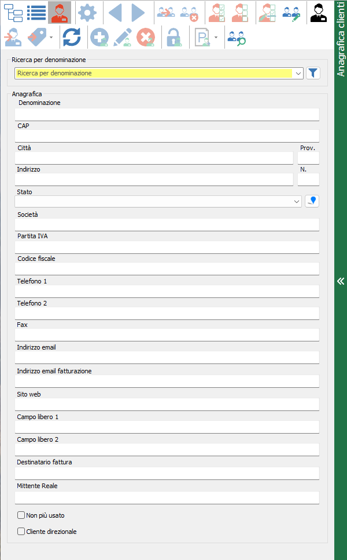Click the search clients magnifier icon

click(236, 37)
